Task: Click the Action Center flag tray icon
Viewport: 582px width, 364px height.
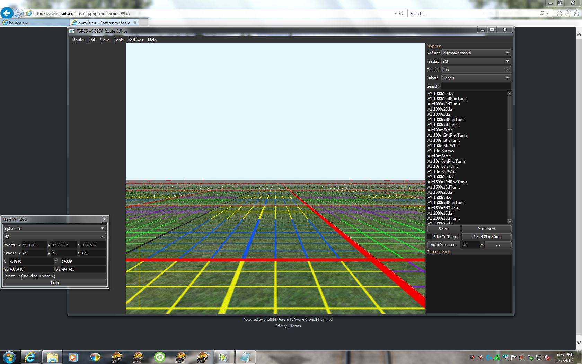Action: (x=513, y=357)
